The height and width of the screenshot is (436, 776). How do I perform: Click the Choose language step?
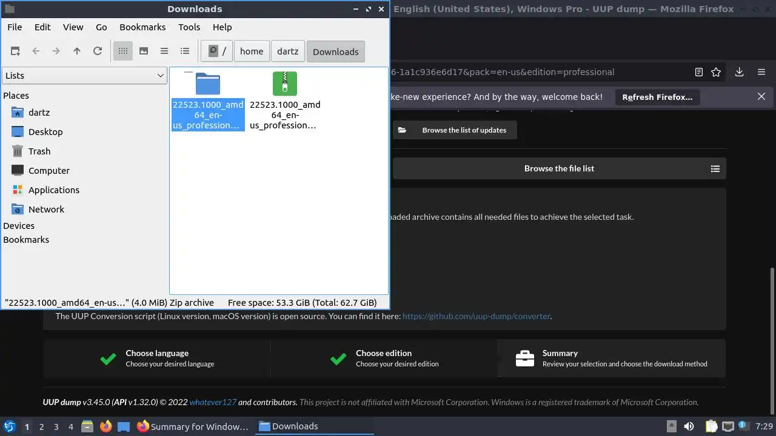157,358
